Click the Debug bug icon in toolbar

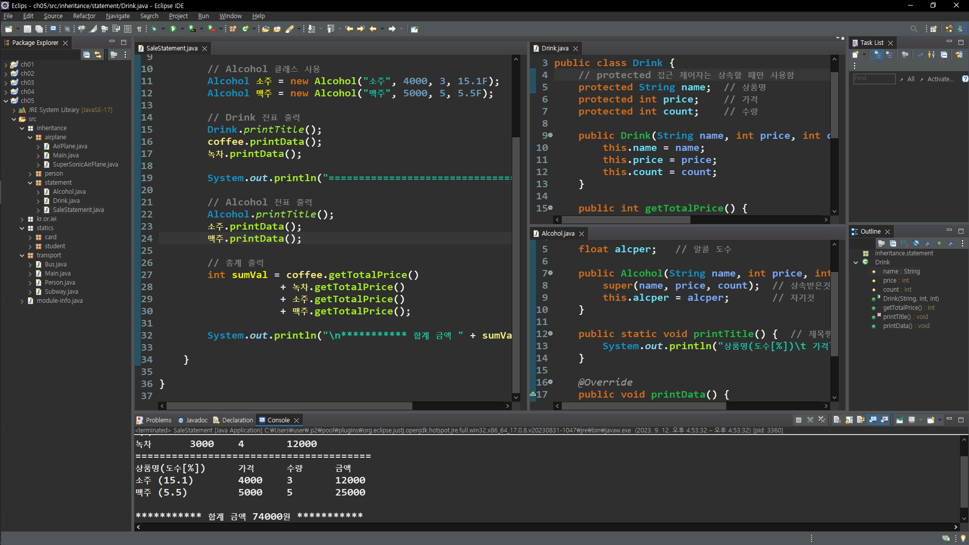[x=154, y=29]
